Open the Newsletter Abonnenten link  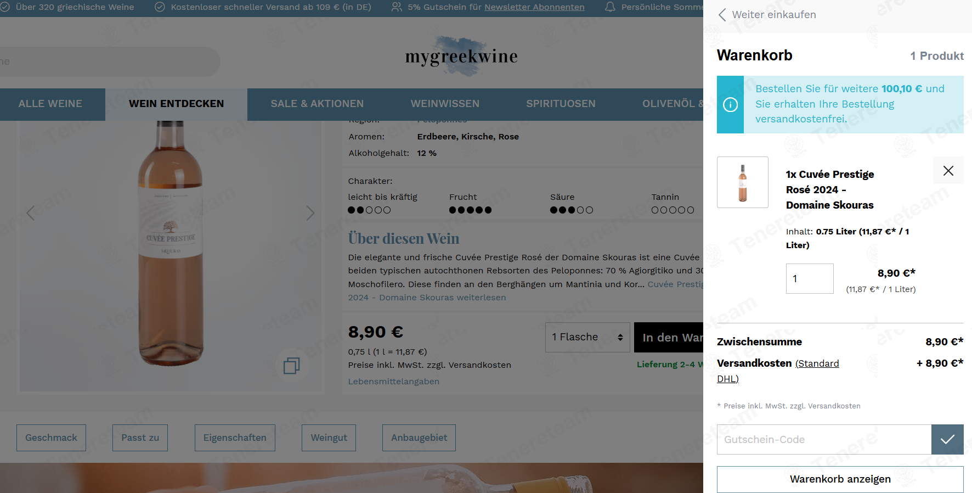coord(534,7)
